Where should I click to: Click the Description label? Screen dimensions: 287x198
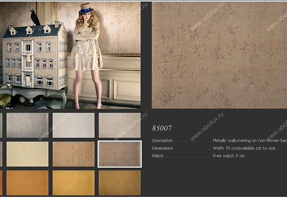163,140
